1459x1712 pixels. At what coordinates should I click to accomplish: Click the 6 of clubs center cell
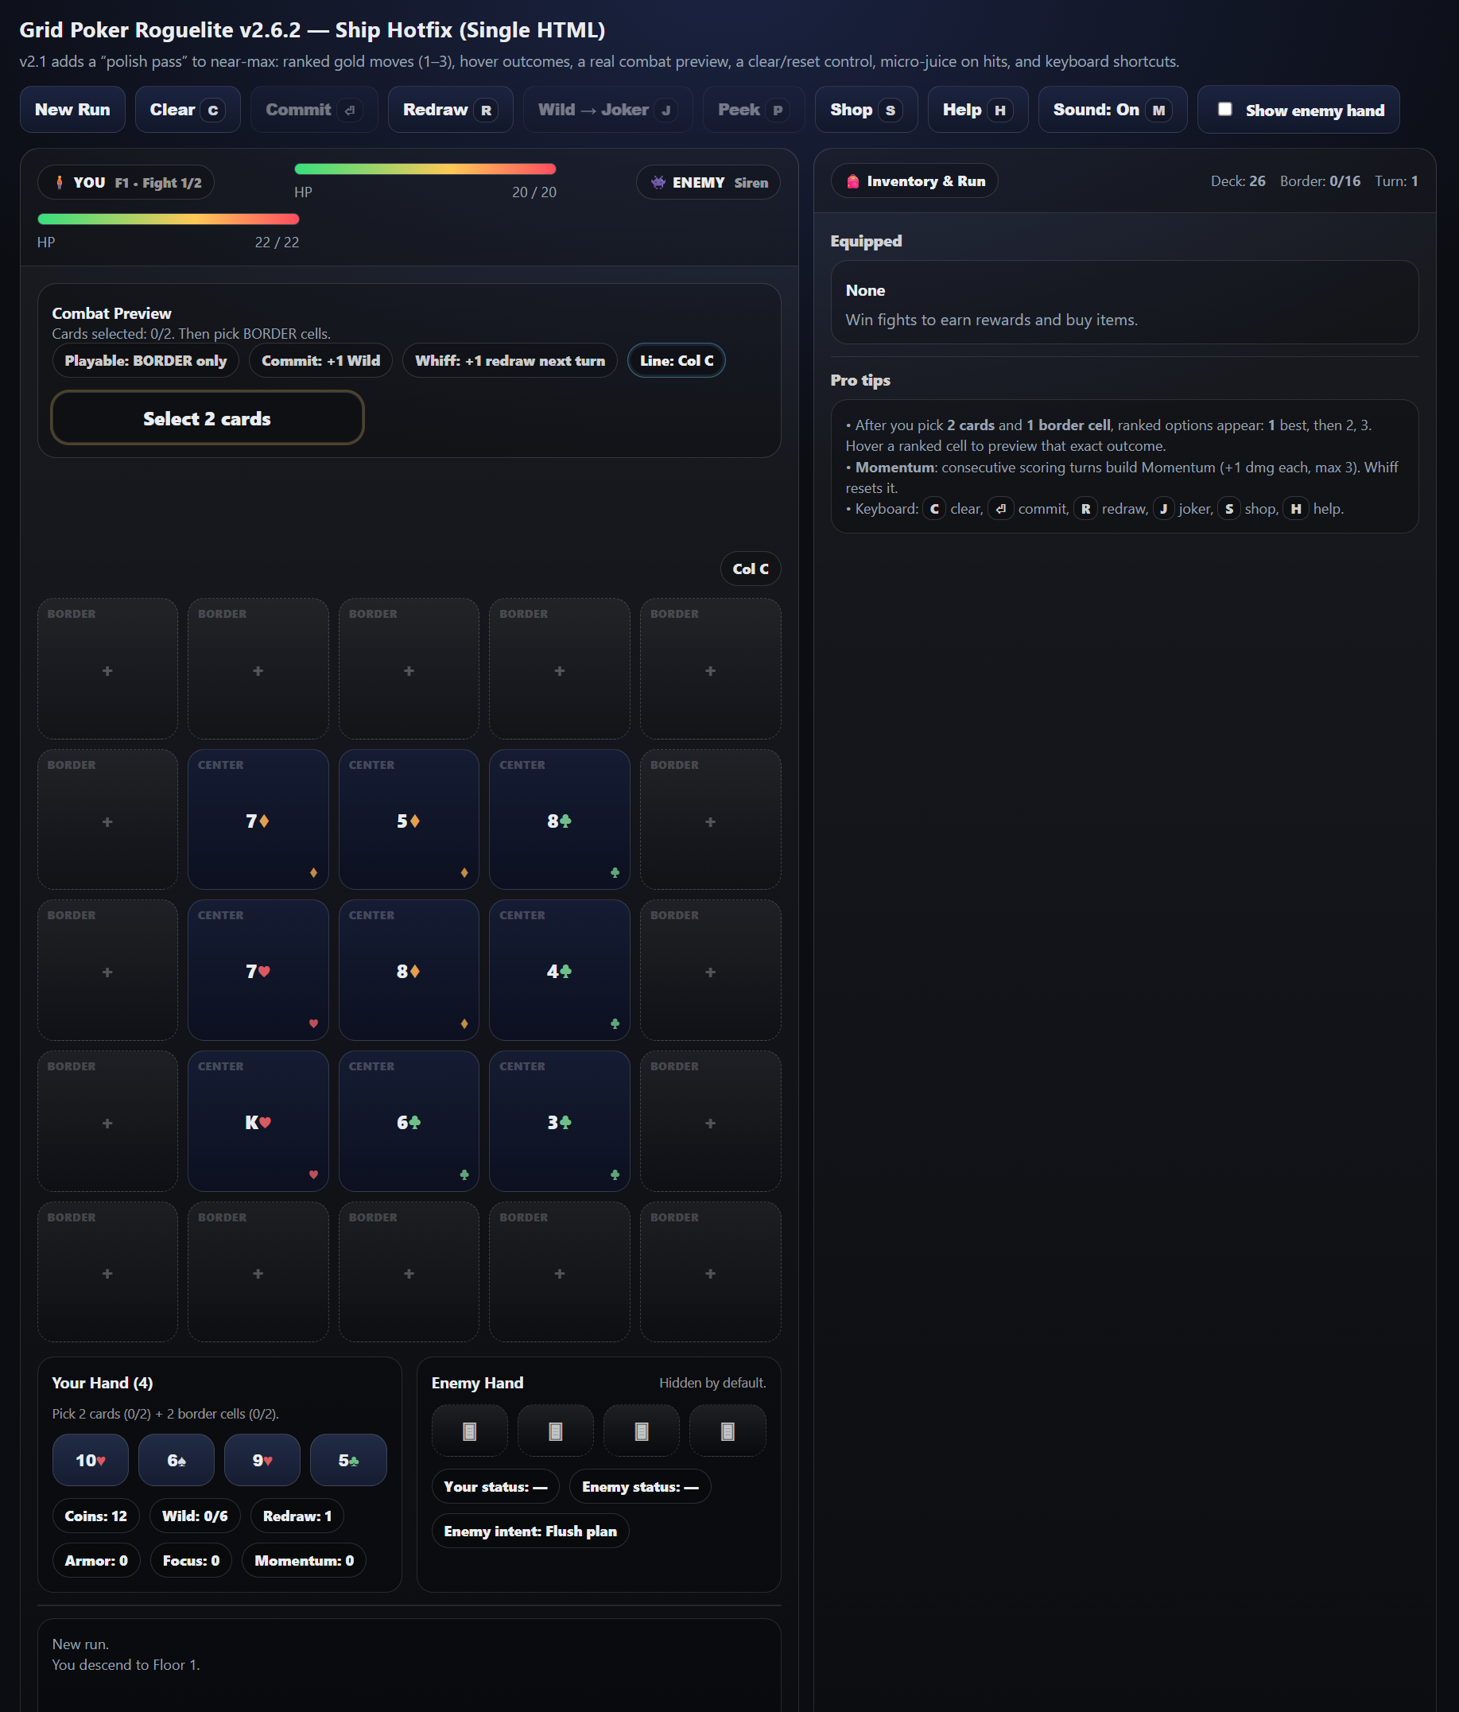(409, 1121)
